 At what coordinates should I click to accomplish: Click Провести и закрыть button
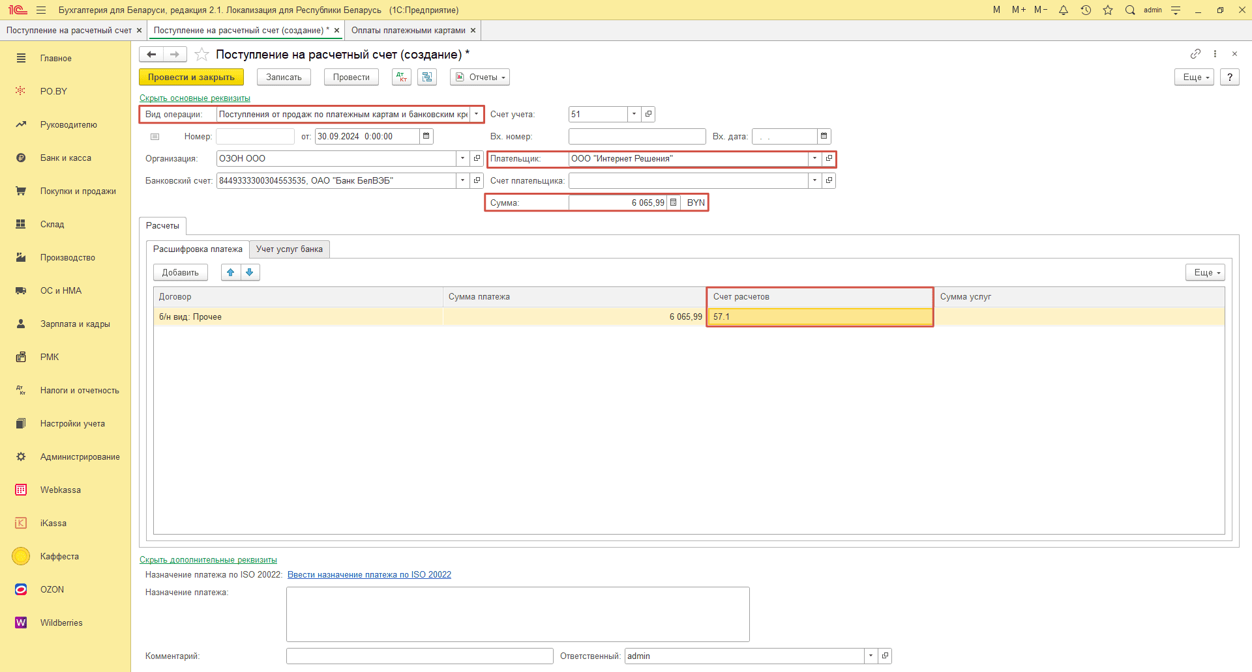[191, 77]
